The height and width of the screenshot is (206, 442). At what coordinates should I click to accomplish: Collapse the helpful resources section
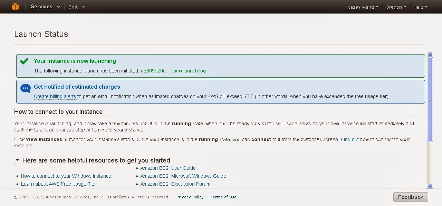pos(17,160)
